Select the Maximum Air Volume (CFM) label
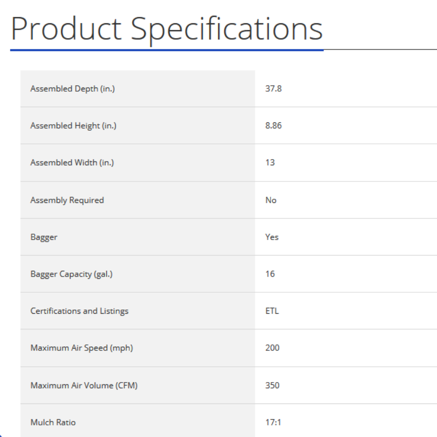 [83, 385]
